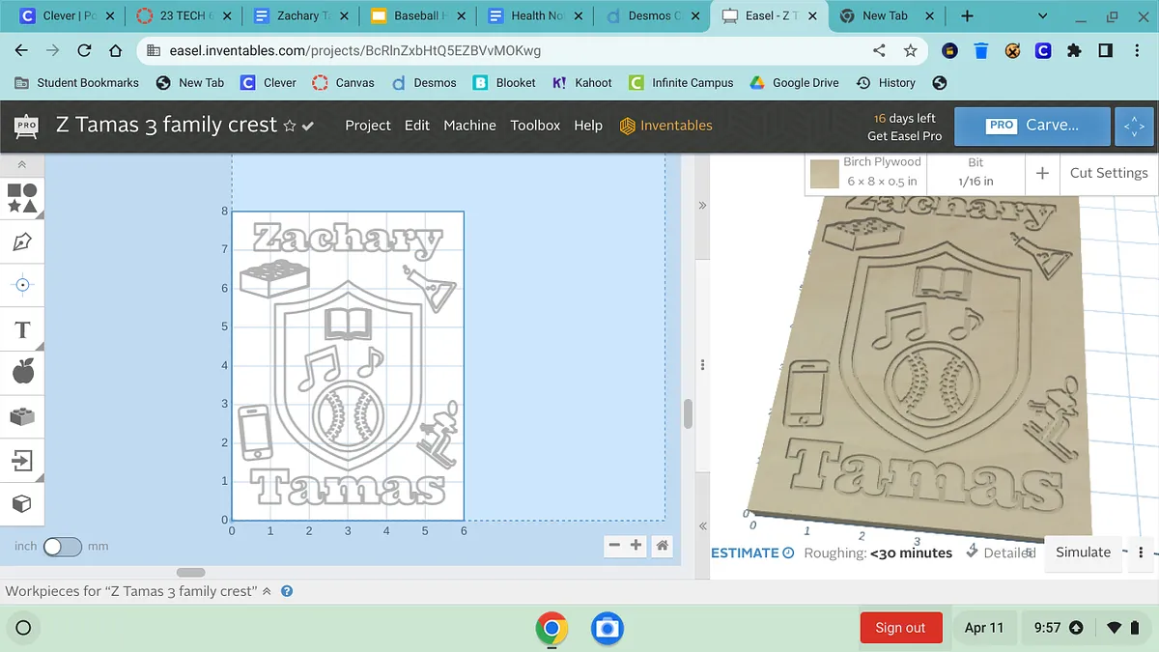The height and width of the screenshot is (652, 1159).
Task: Toggle units between inch and mm
Action: (63, 547)
